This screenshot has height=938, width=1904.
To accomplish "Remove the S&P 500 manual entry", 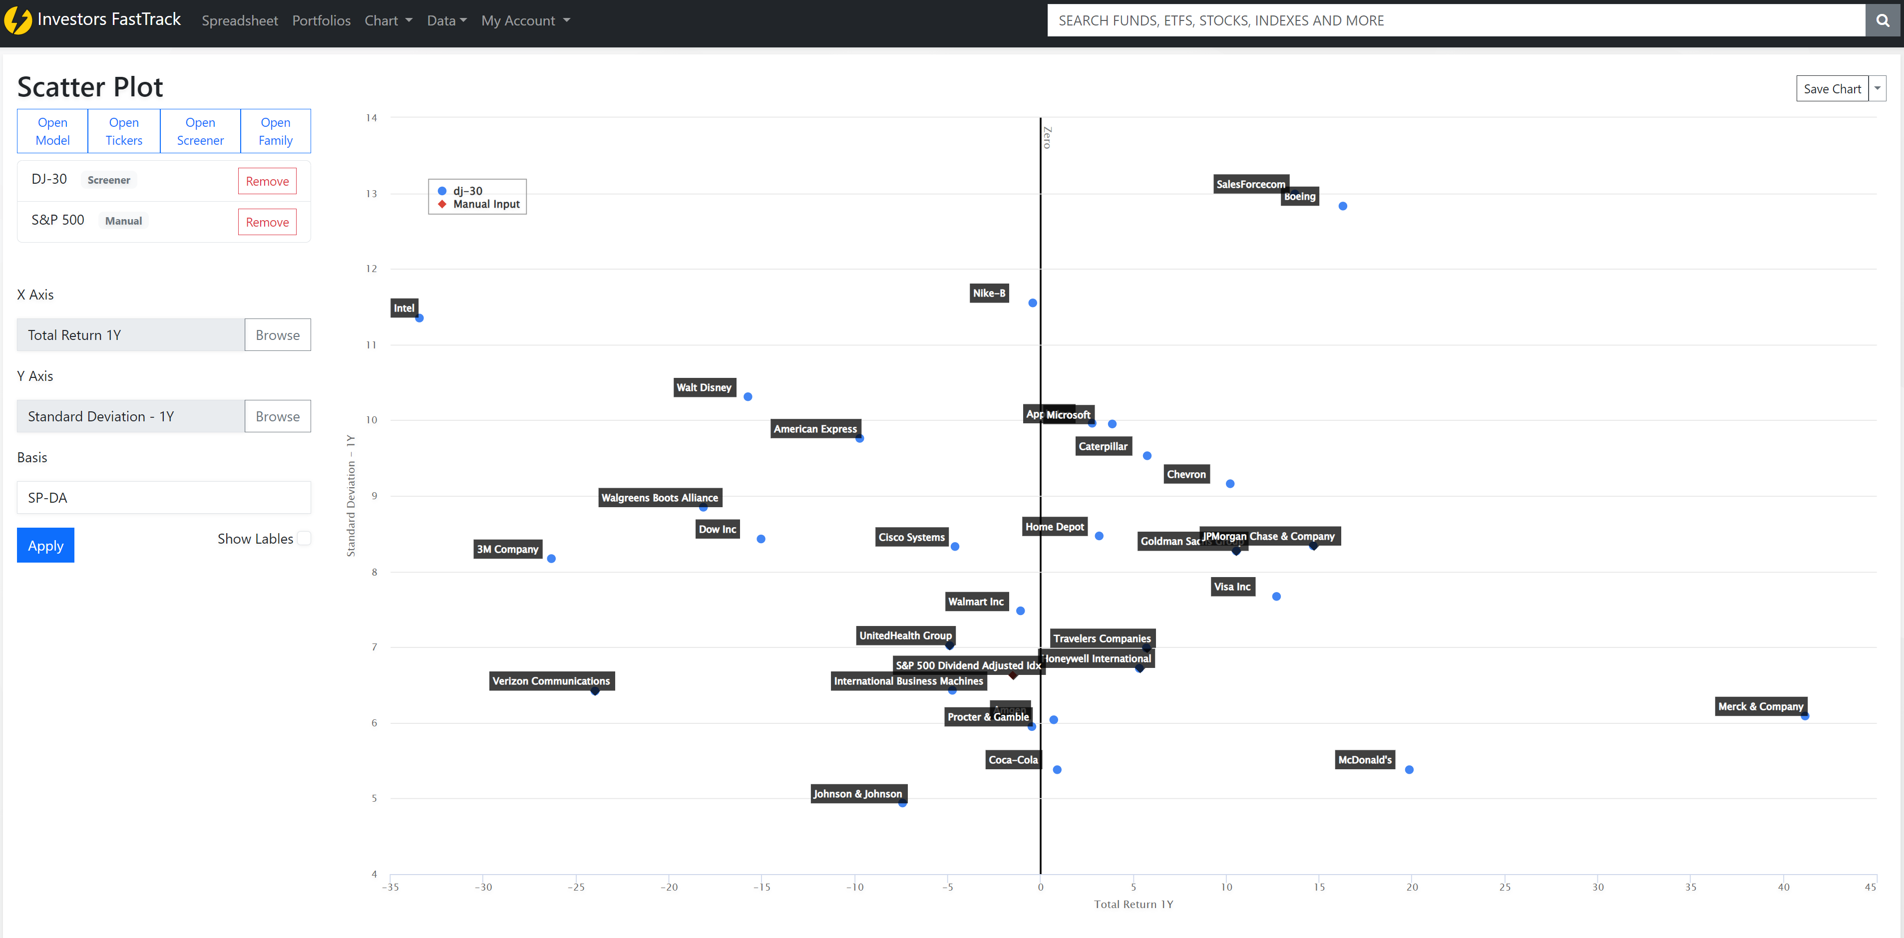I will [267, 222].
